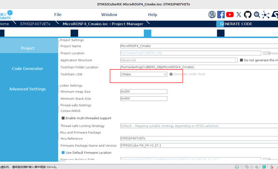This screenshot has height=169, width=278.
Task: Open the ST YouTube channel icon
Action: click(x=230, y=15)
